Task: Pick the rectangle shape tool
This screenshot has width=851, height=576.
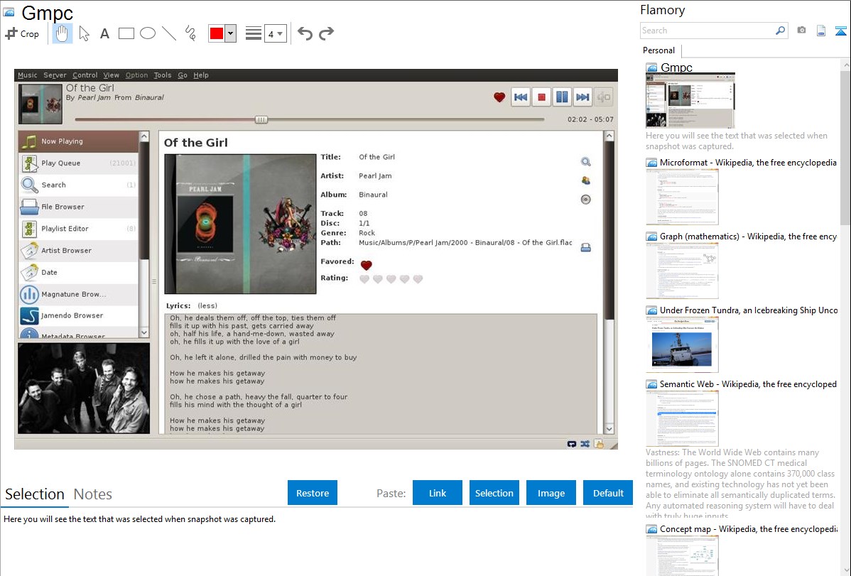Action: pos(126,33)
